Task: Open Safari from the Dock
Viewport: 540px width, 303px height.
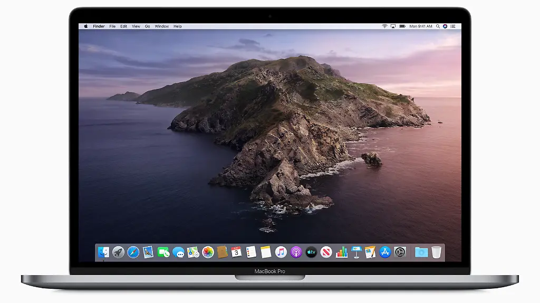Action: tap(132, 251)
